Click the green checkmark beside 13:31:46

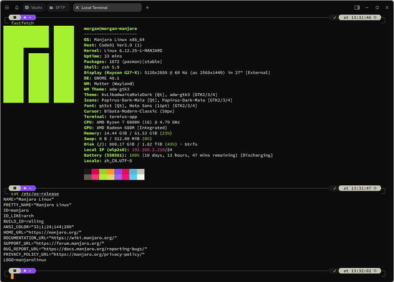coord(335,18)
